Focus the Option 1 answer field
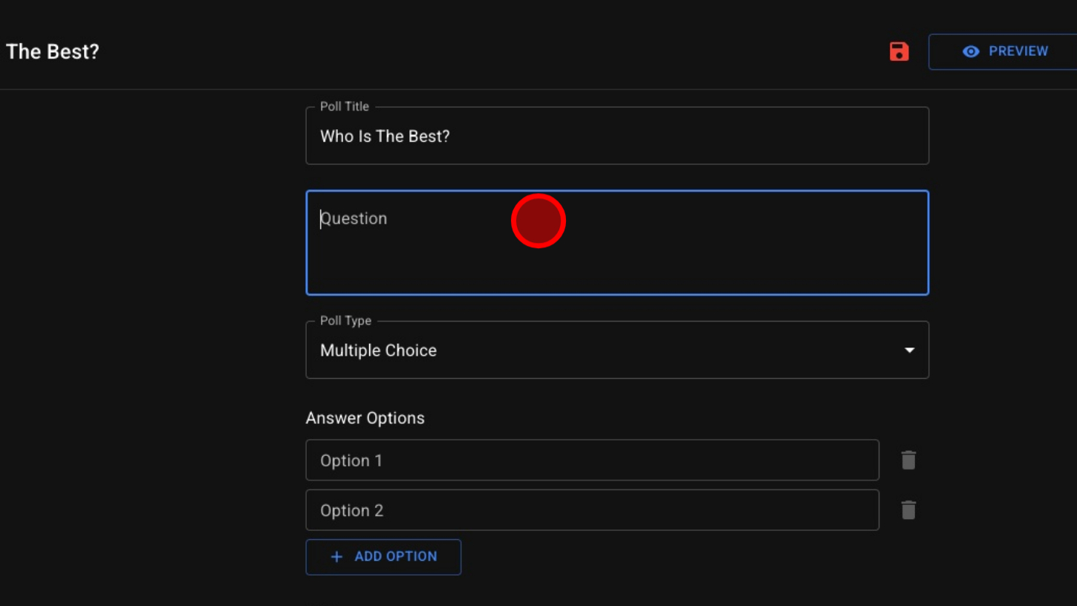The width and height of the screenshot is (1077, 606). point(591,460)
